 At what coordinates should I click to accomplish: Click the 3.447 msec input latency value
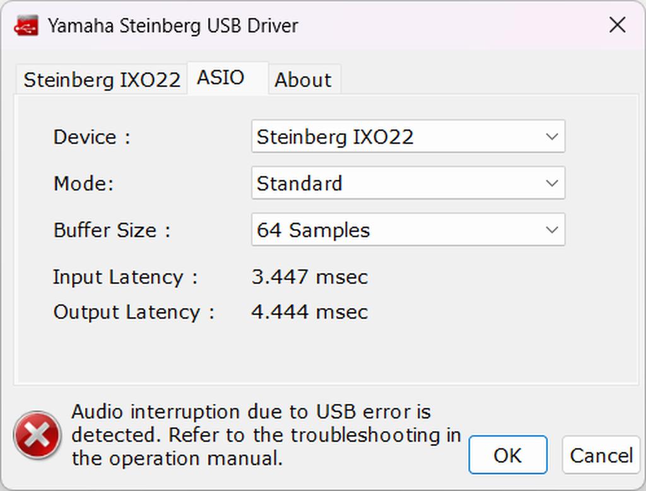click(309, 277)
